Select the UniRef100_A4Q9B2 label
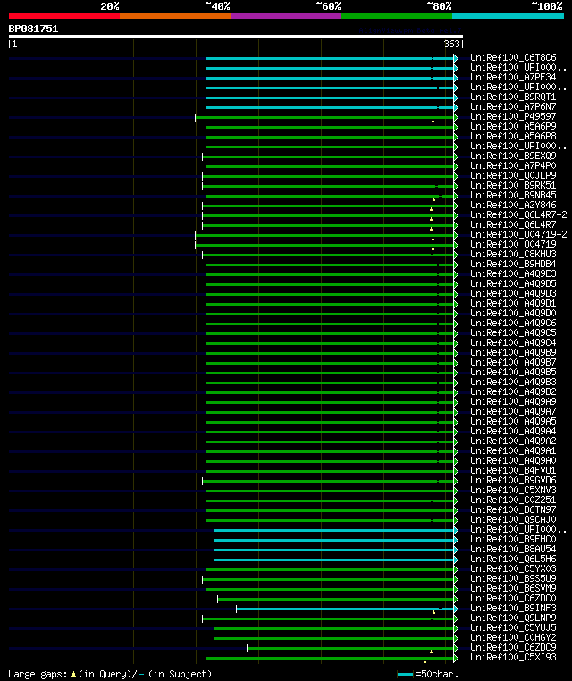 tap(513, 391)
